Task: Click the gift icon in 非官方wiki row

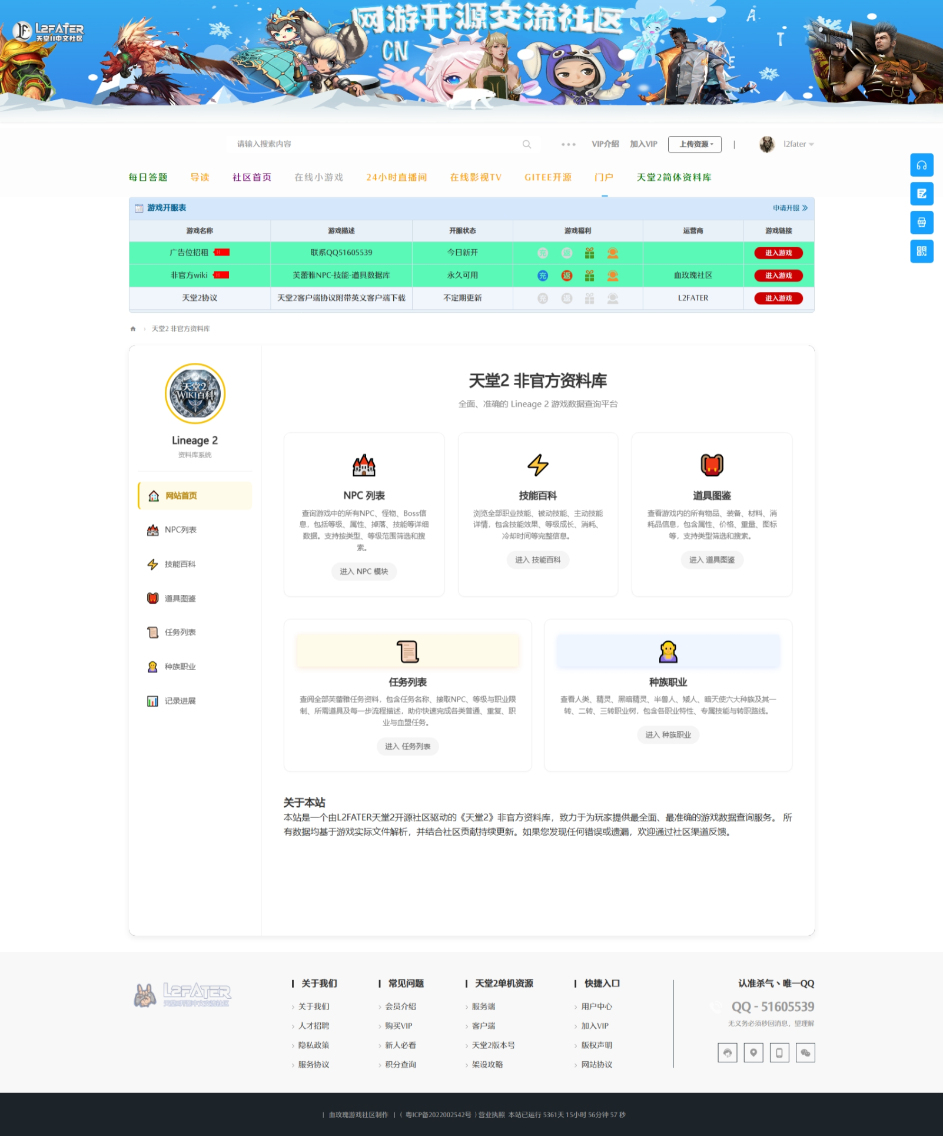Action: pyautogui.click(x=589, y=276)
